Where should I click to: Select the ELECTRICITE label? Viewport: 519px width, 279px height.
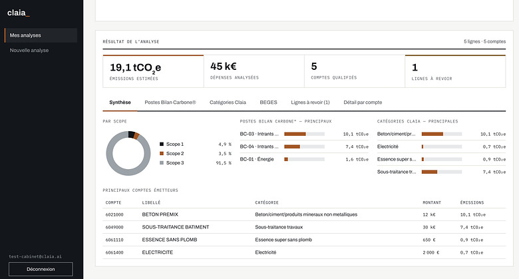[x=157, y=252]
